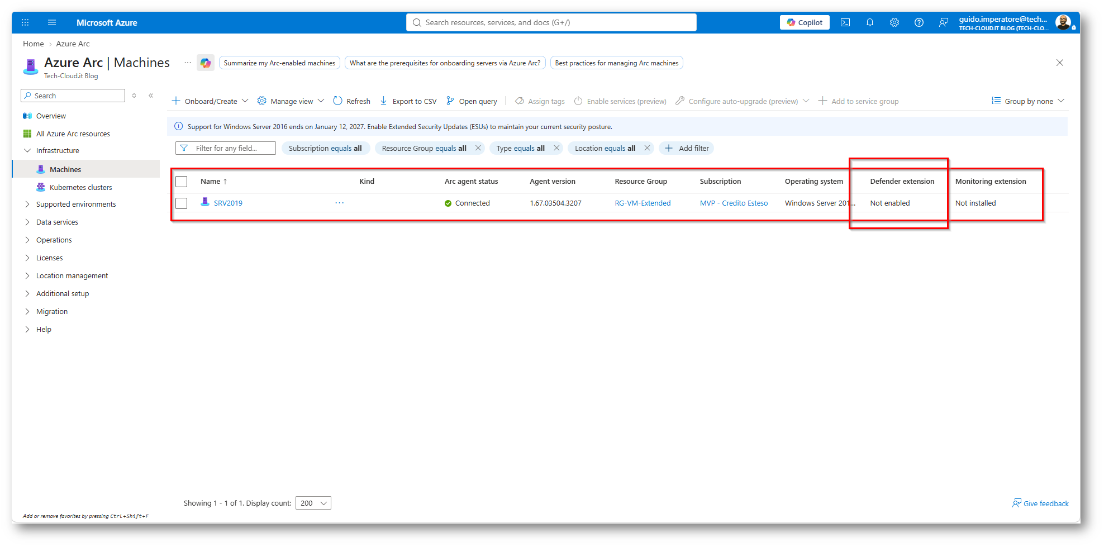This screenshot has width=1104, height=547.
Task: Remove the Type equals all filter
Action: point(556,148)
